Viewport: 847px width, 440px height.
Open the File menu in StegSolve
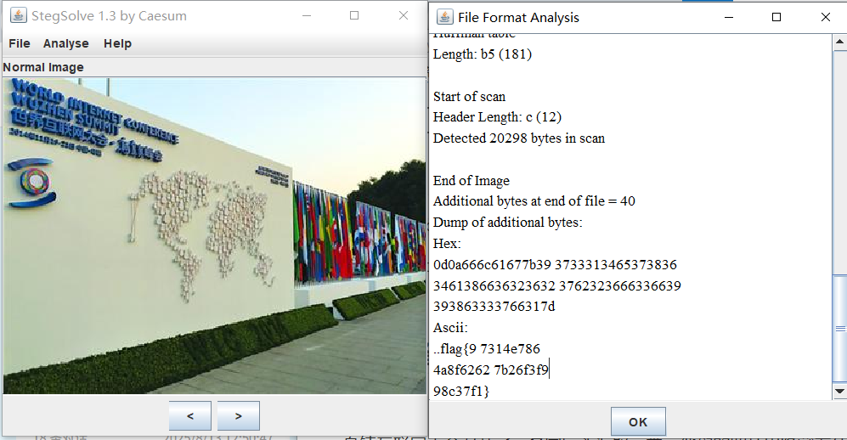[20, 43]
